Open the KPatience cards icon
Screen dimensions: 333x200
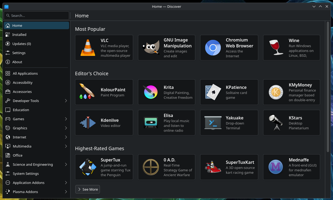coord(213,92)
